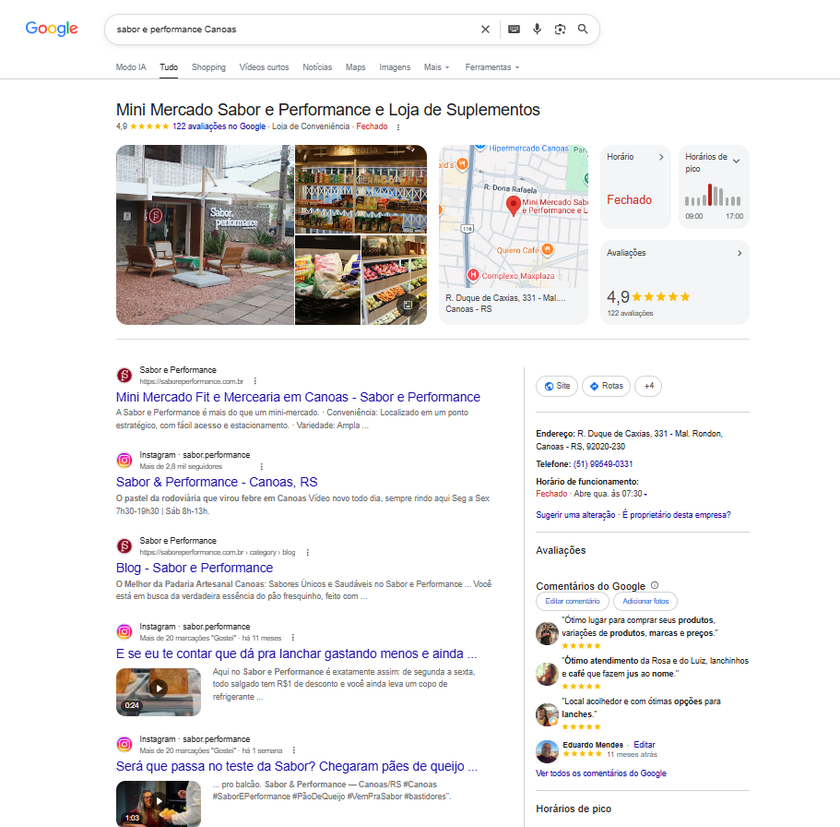Click the Site button
The image size is (840, 827).
pos(557,386)
